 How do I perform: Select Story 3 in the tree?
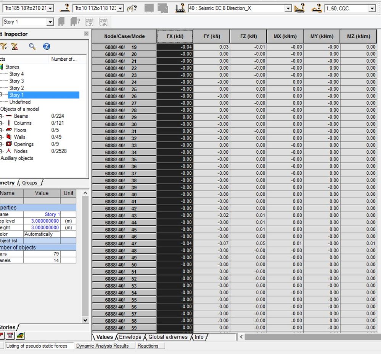click(x=16, y=81)
